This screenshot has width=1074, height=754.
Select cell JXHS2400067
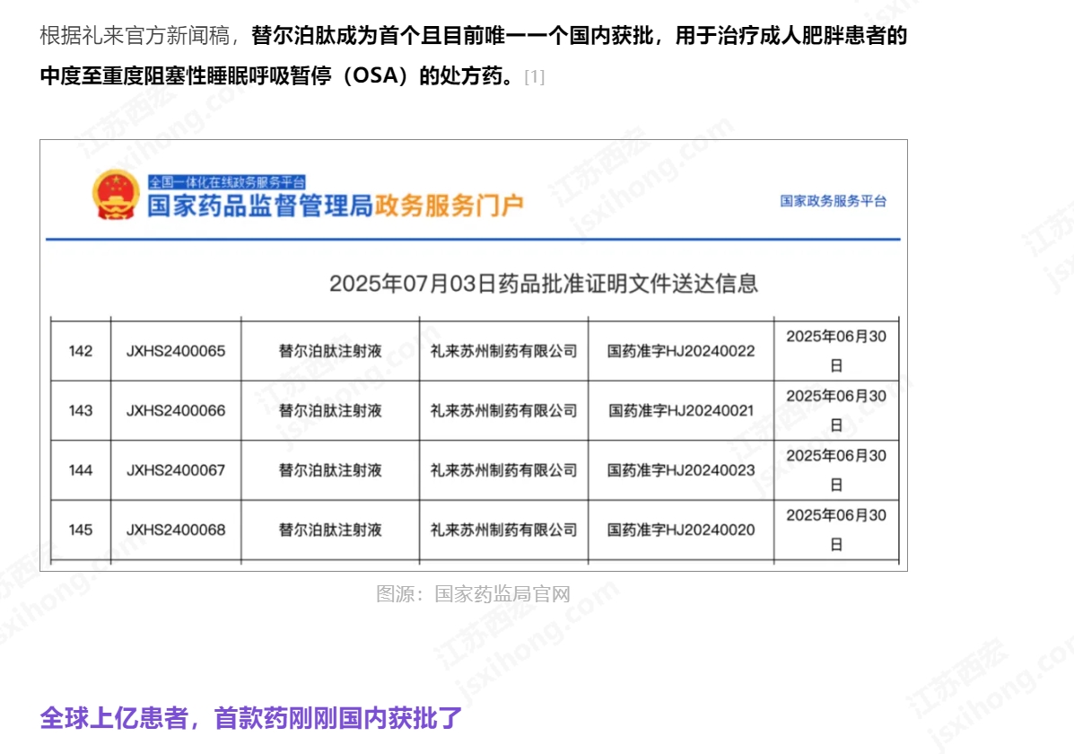click(x=175, y=470)
